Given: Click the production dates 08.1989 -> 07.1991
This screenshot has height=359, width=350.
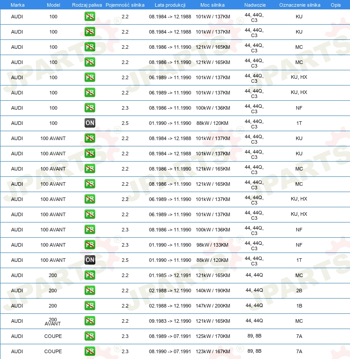Looking at the screenshot, I should tap(170, 336).
